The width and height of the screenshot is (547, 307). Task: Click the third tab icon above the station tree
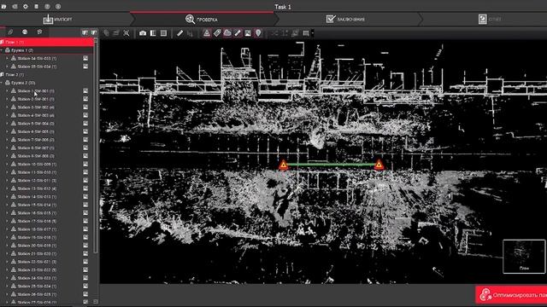(x=40, y=32)
